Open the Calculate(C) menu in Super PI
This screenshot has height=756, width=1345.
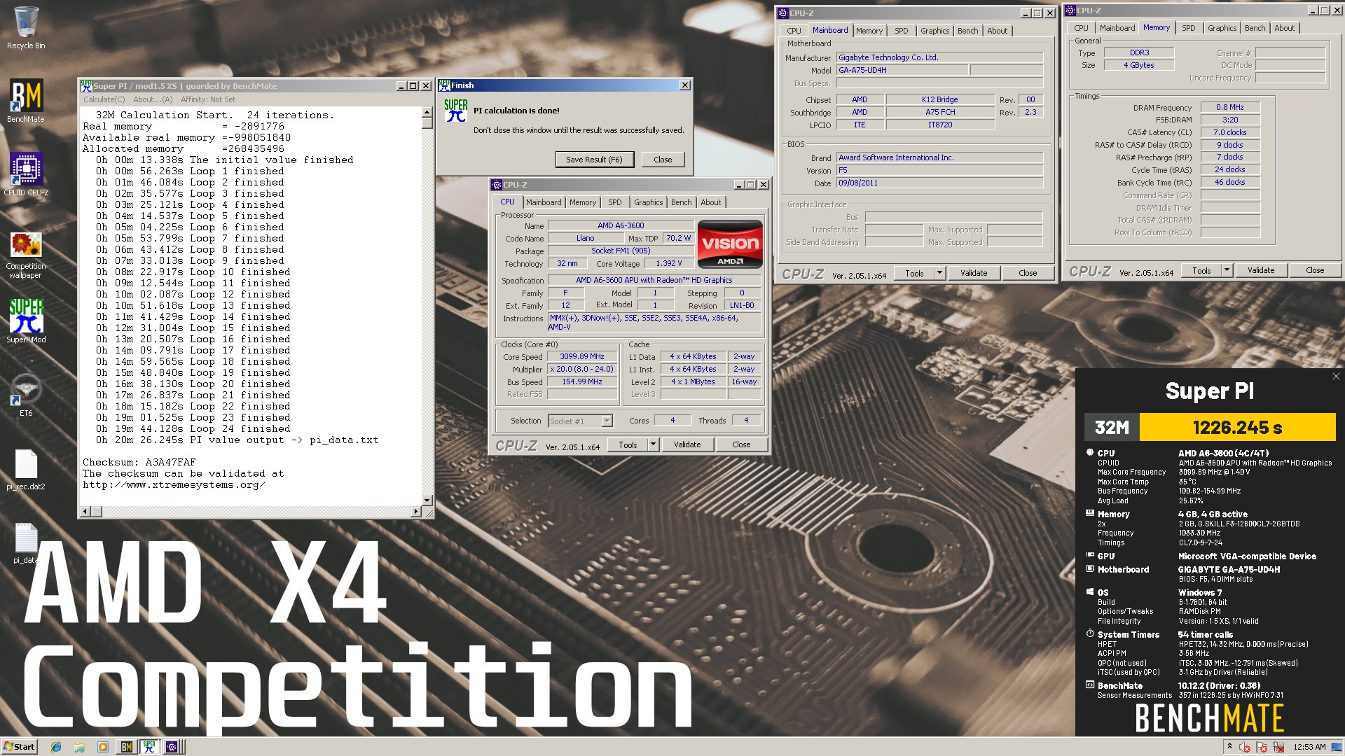(x=104, y=99)
